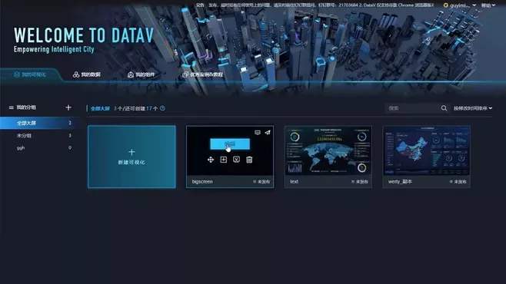The image size is (506, 284).
Task: Switch to the My Components tab
Action: tap(141, 74)
